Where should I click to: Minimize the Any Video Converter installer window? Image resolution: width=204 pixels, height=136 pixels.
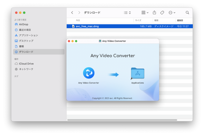tap(73, 41)
